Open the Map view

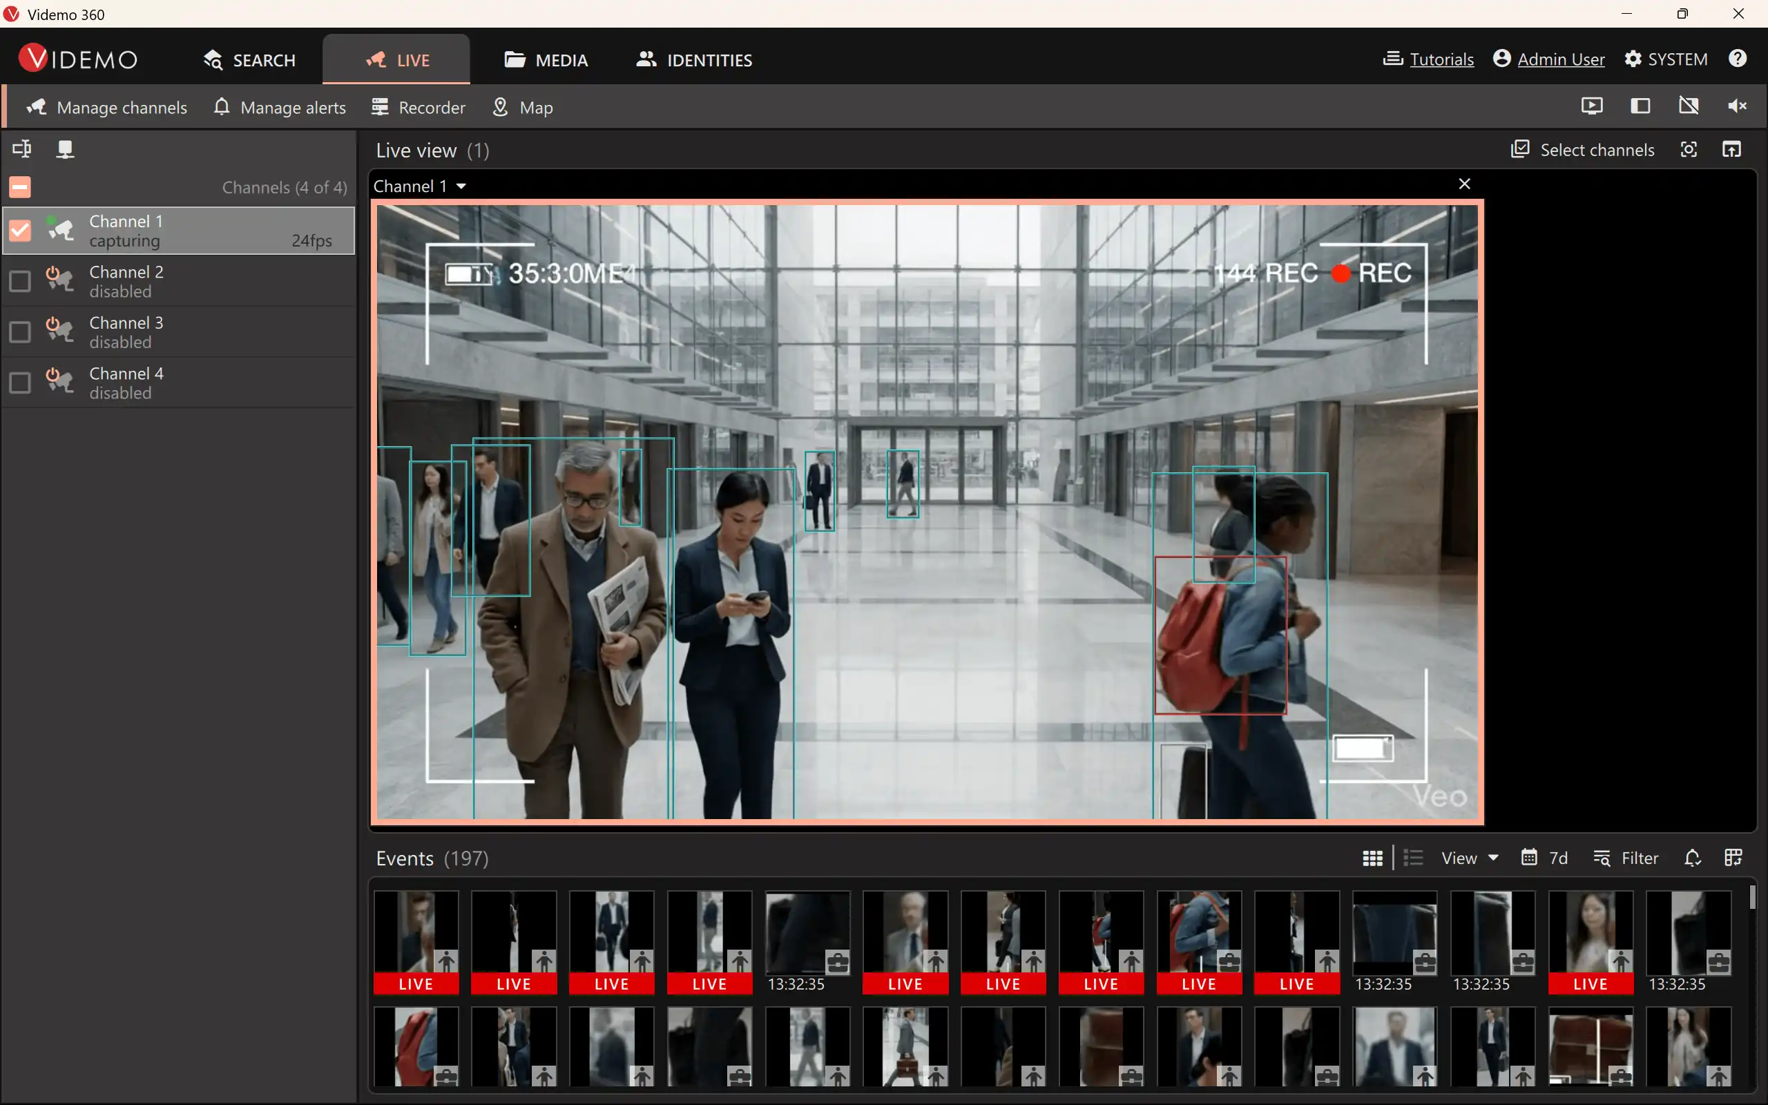pyautogui.click(x=522, y=108)
